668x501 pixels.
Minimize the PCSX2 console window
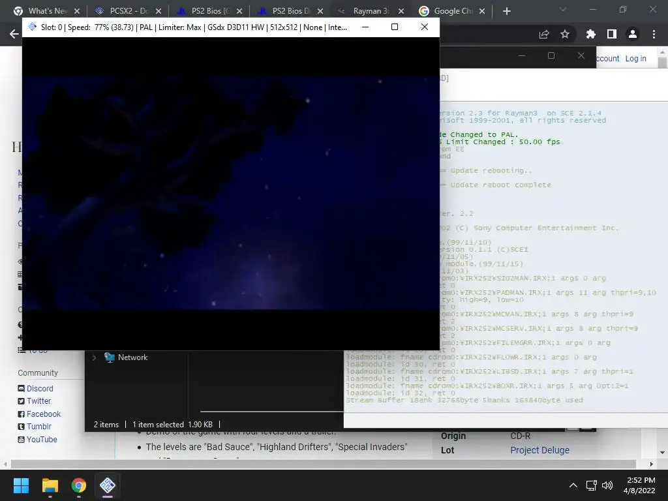(522, 56)
